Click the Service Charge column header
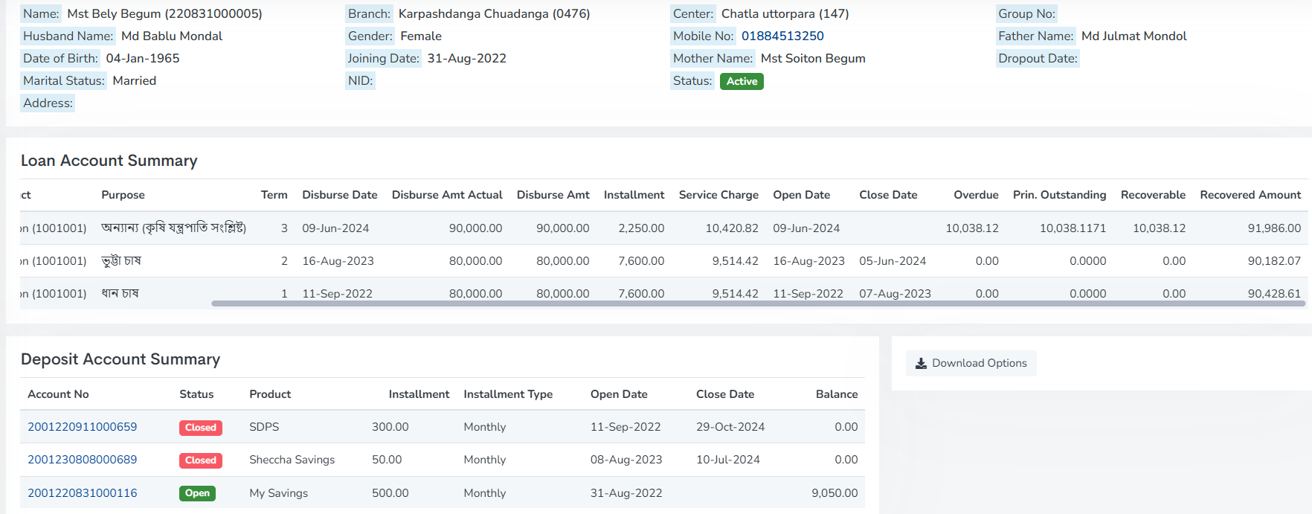The image size is (1312, 514). pyautogui.click(x=718, y=195)
